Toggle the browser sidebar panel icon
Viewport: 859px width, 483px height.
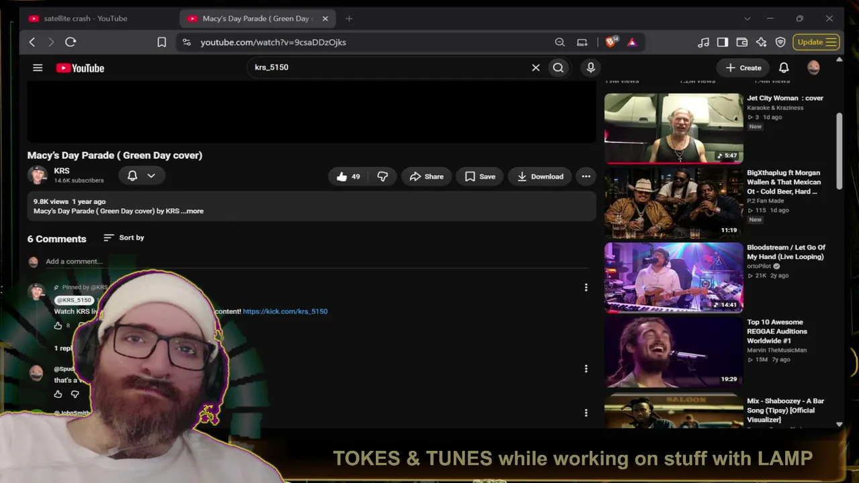pos(723,42)
